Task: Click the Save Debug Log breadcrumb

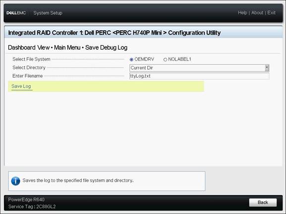Action: pos(106,48)
